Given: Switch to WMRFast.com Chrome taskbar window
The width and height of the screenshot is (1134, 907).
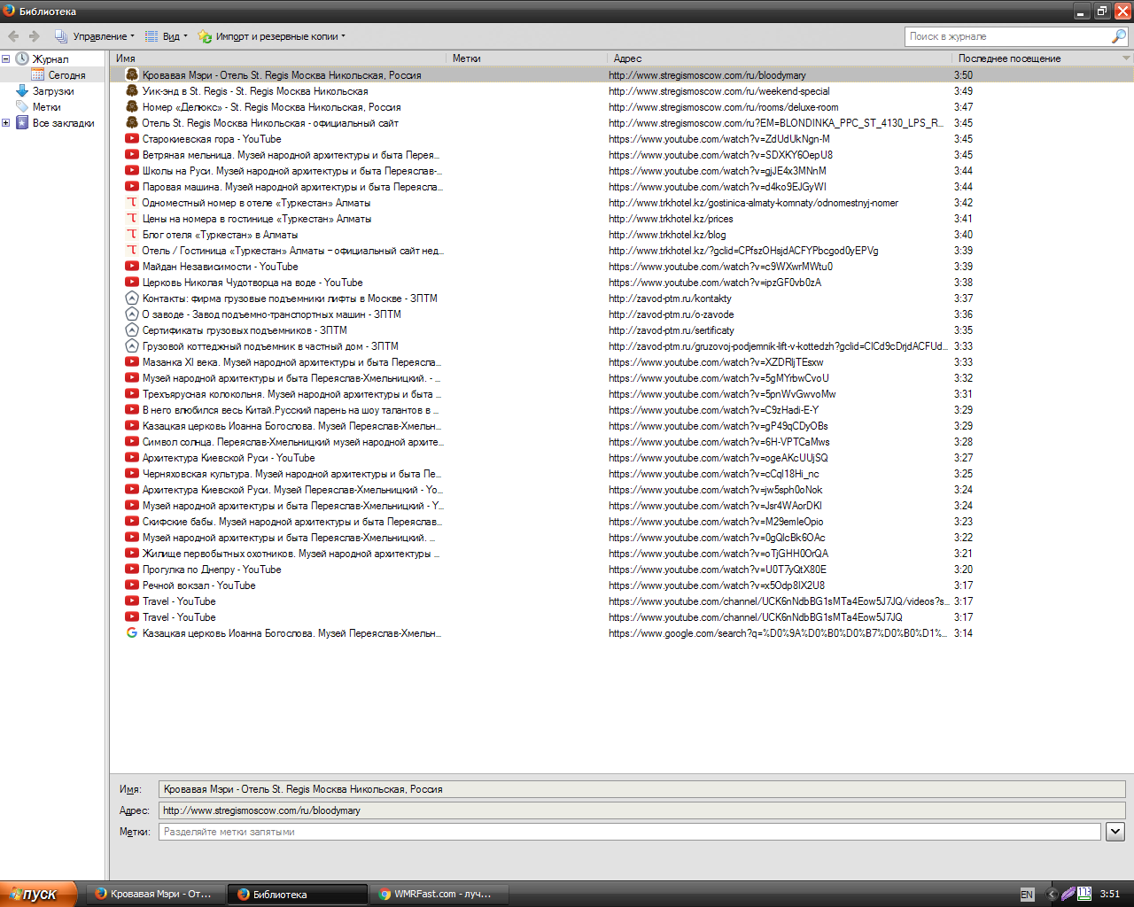Looking at the screenshot, I should click(441, 894).
